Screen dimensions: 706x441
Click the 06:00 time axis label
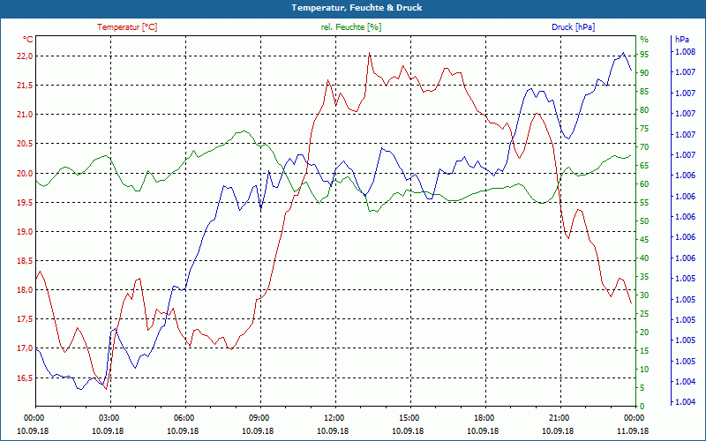(x=185, y=417)
